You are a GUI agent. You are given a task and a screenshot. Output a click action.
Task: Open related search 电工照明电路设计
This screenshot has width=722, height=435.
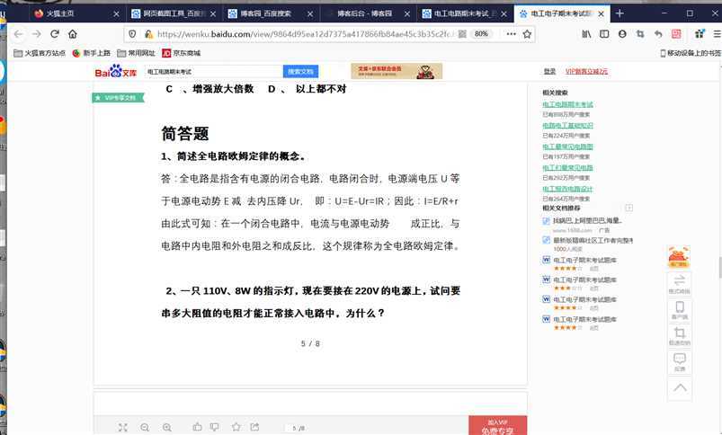[x=567, y=189]
